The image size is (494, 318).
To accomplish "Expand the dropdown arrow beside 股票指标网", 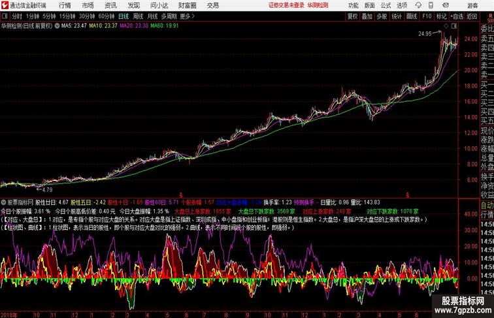I will point(3,202).
